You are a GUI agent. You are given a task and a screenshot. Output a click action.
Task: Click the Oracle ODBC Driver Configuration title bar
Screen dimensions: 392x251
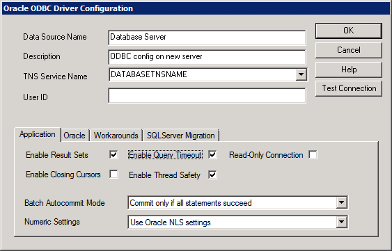point(196,8)
